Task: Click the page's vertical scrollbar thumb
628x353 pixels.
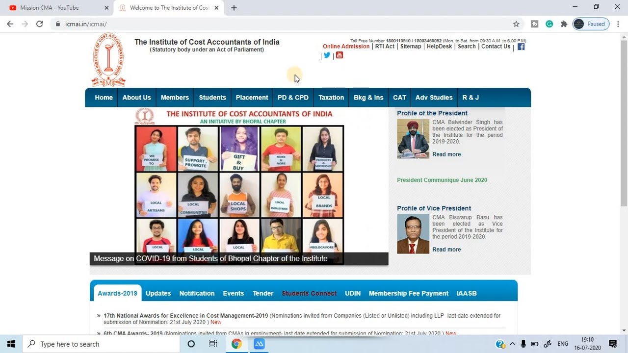Action: click(x=624, y=123)
